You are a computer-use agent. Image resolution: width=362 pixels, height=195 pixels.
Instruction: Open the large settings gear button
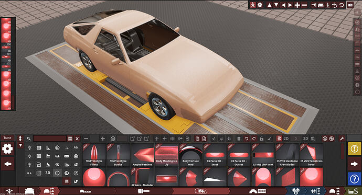[7, 149]
